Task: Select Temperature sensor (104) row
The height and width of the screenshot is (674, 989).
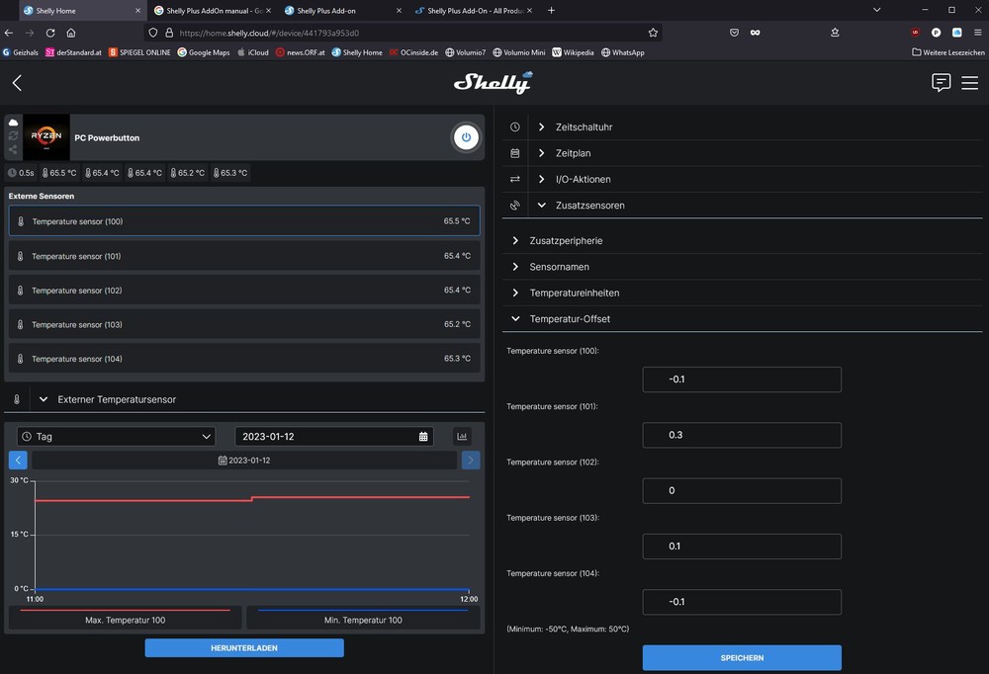Action: click(244, 358)
